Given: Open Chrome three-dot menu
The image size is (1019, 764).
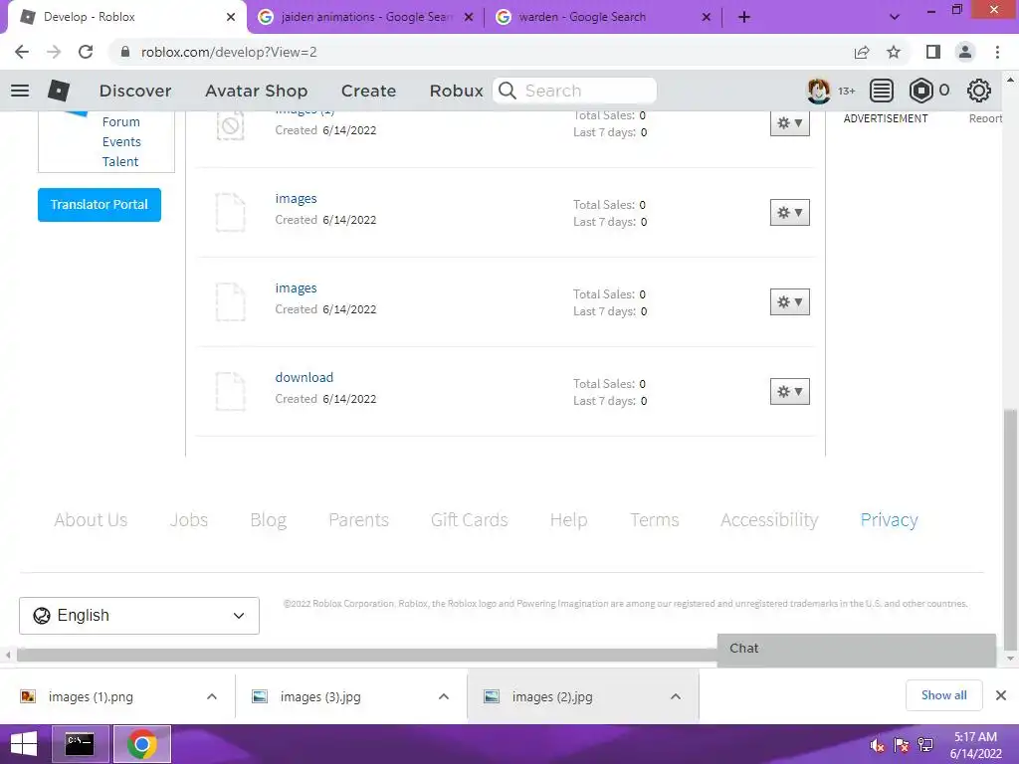Looking at the screenshot, I should (997, 52).
